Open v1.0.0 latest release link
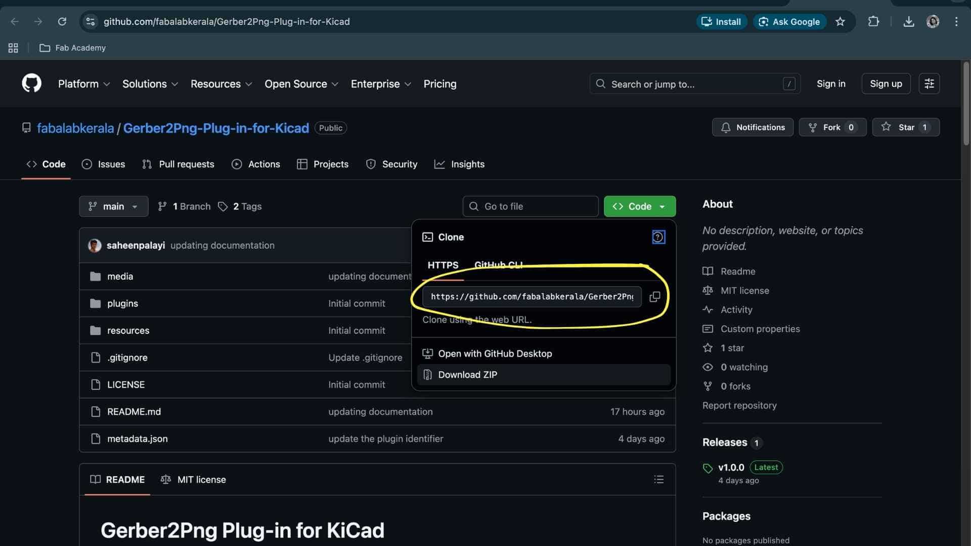This screenshot has height=546, width=971. (x=731, y=467)
